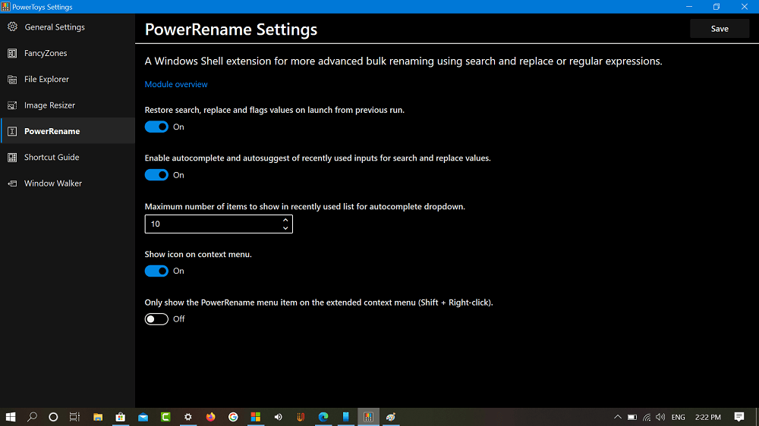Decrease maximum items with down arrow

pyautogui.click(x=285, y=228)
